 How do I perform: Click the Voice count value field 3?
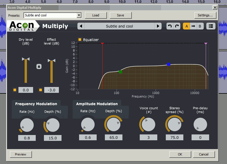(x=149, y=137)
